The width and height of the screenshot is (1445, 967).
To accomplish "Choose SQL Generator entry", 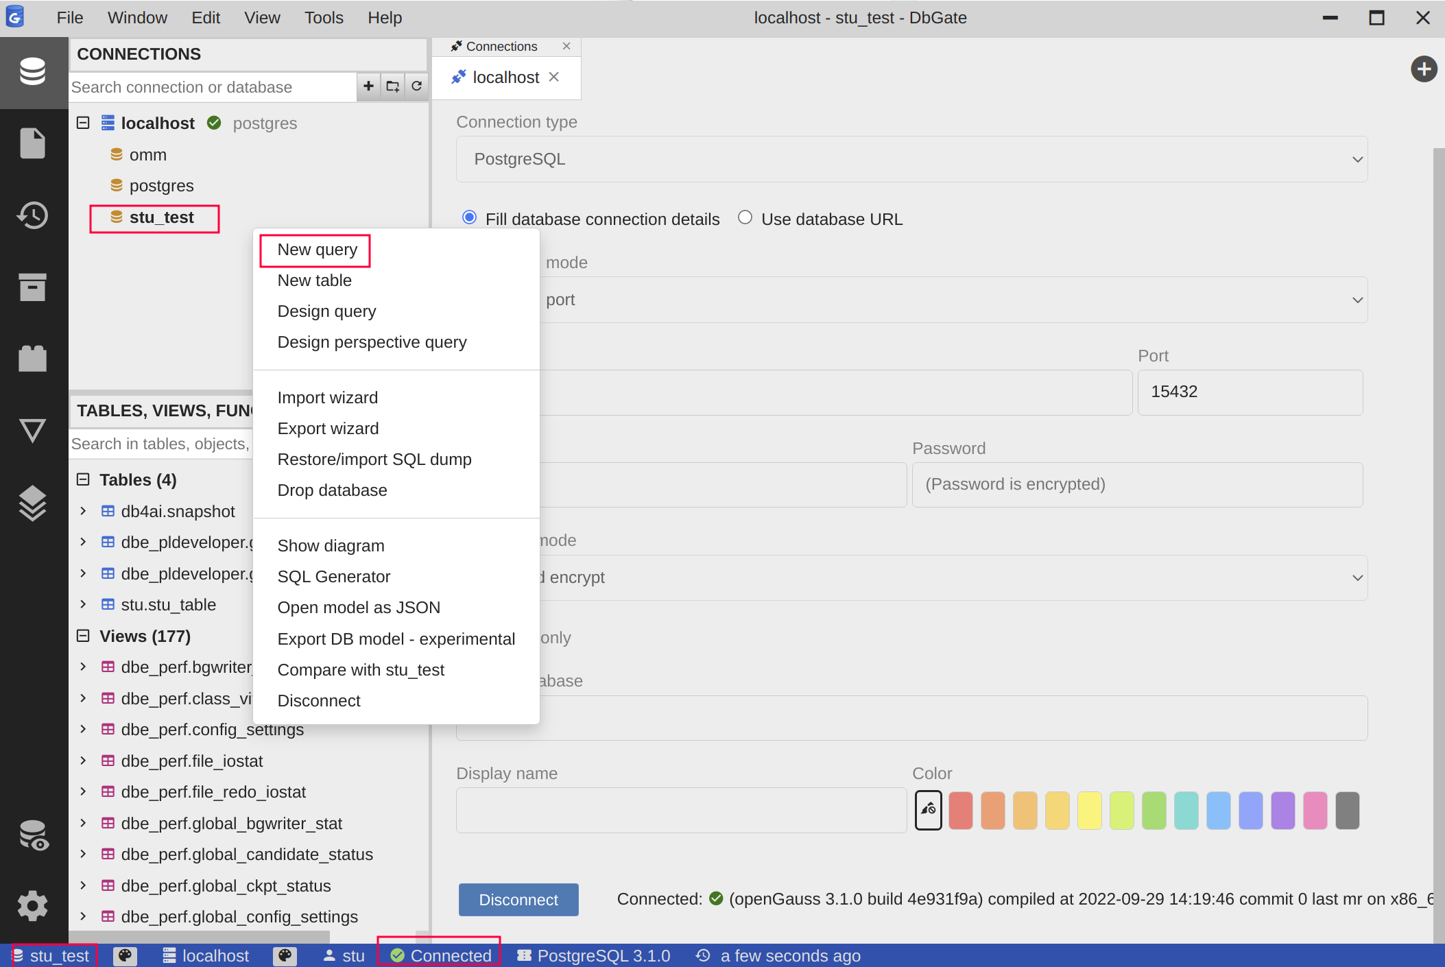I will click(x=396, y=577).
